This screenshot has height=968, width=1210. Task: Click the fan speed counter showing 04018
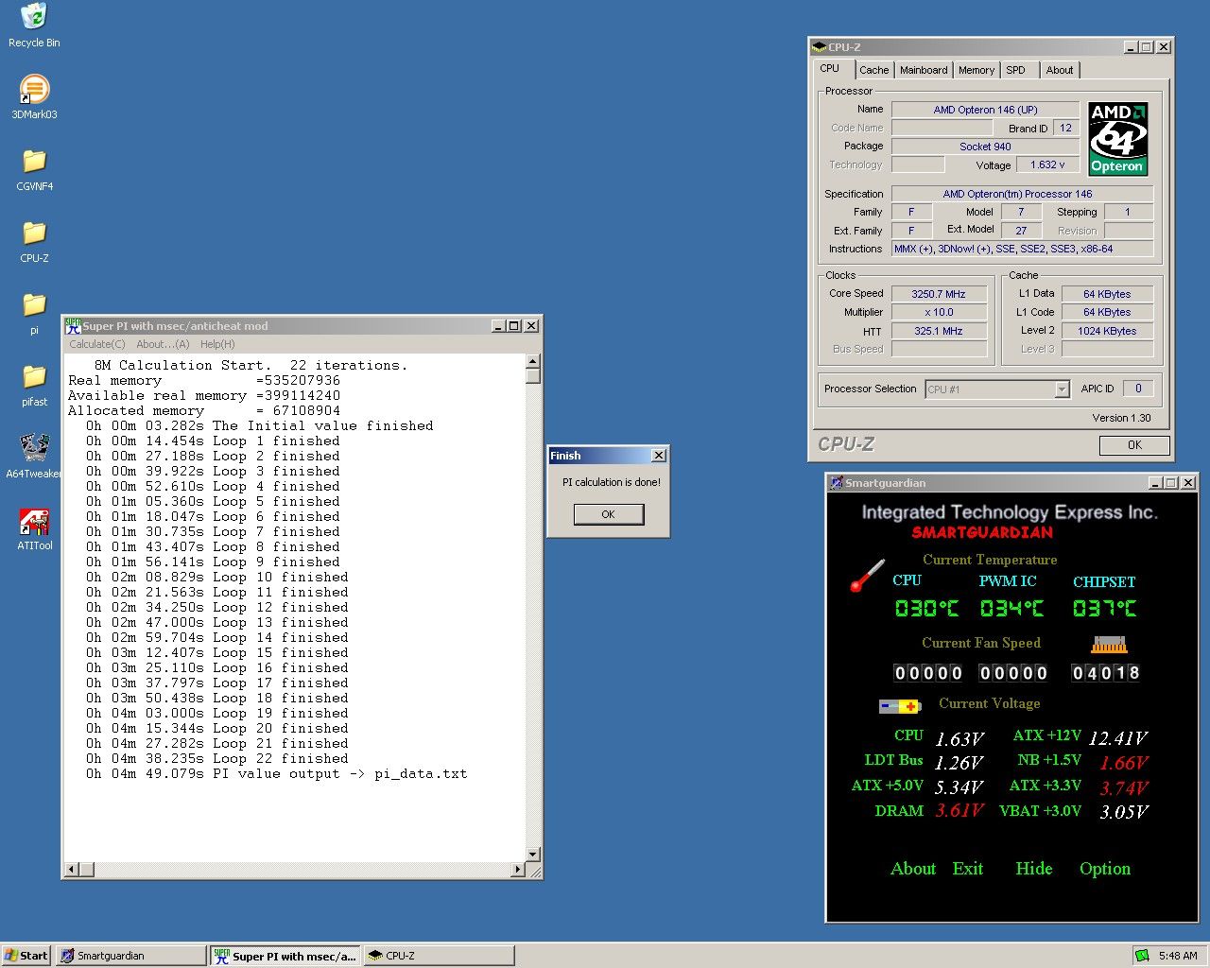pyautogui.click(x=1105, y=673)
